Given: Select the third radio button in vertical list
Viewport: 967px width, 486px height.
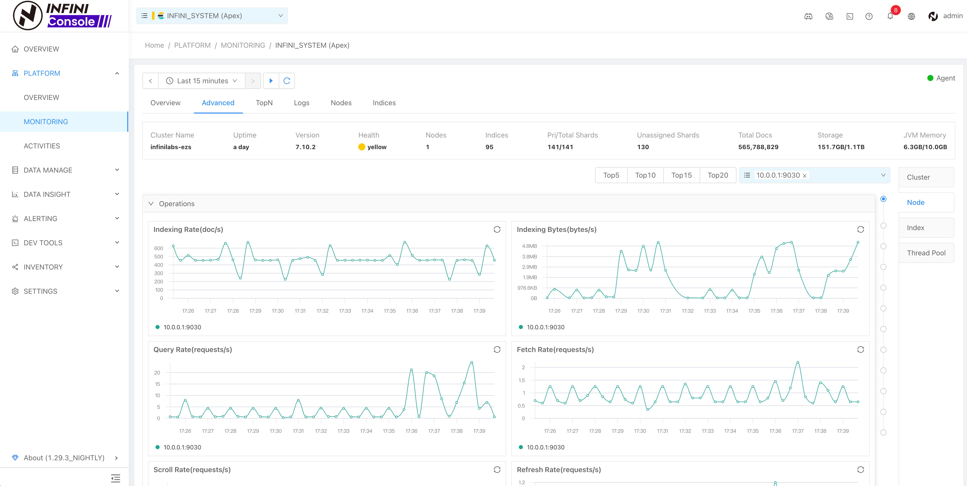Looking at the screenshot, I should [x=883, y=246].
